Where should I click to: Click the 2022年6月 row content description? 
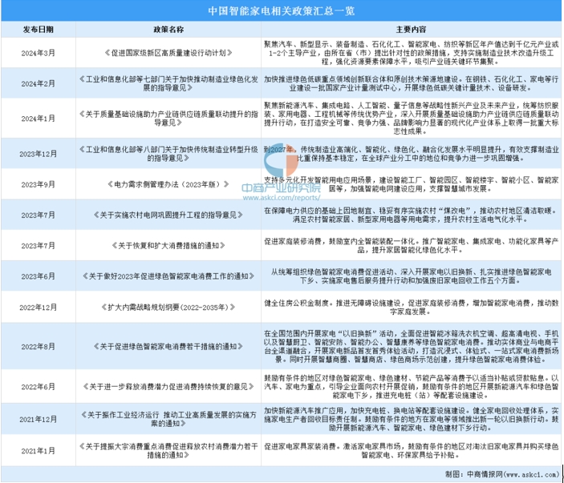[x=411, y=387]
